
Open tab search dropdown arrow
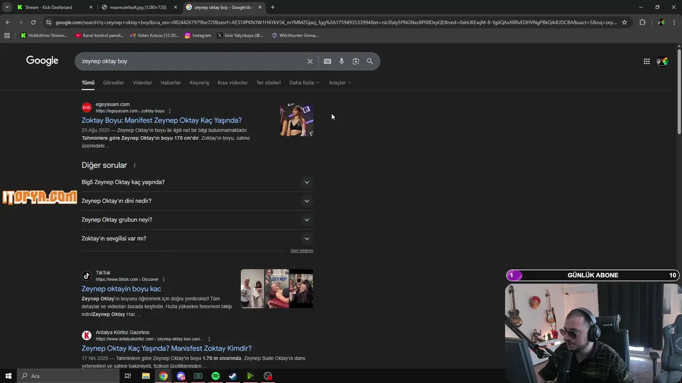[7, 7]
